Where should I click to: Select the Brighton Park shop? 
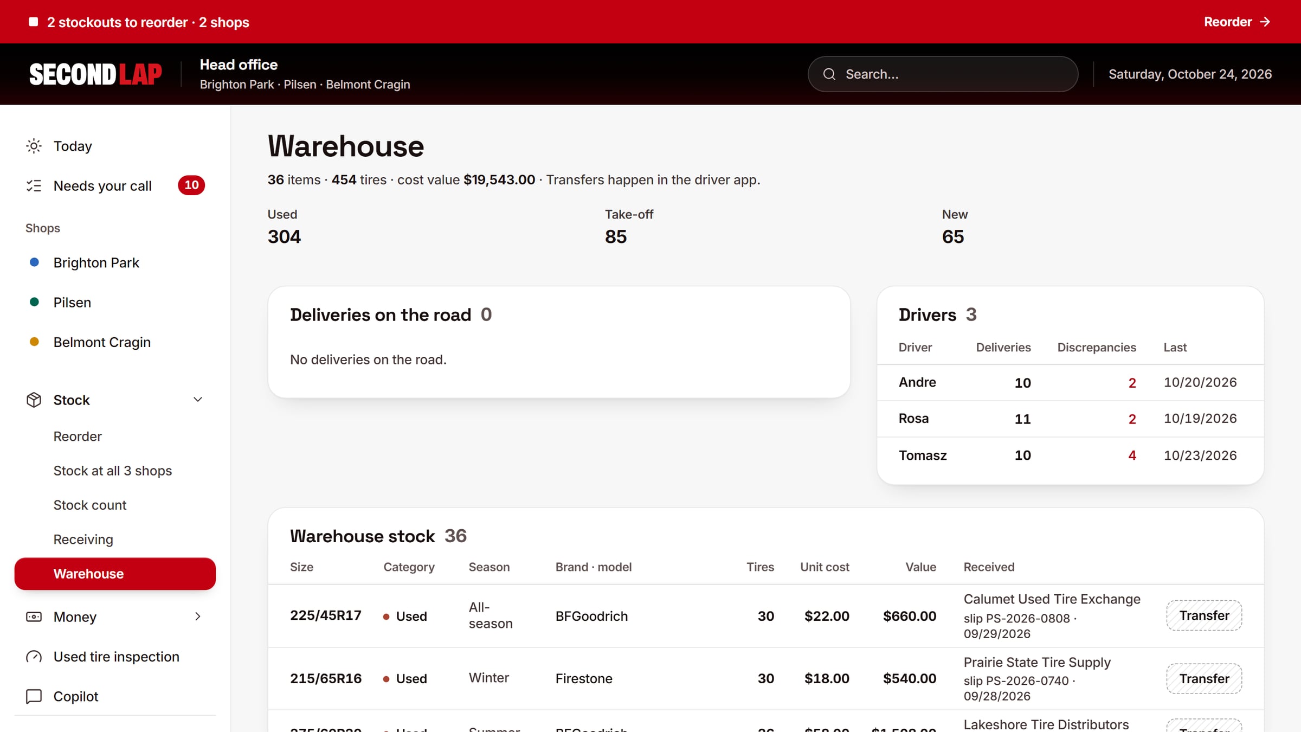96,262
